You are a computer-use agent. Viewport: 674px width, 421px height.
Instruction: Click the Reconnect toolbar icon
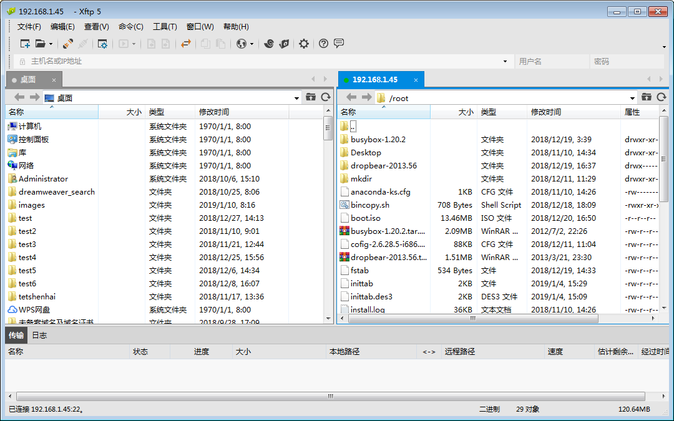click(x=67, y=44)
